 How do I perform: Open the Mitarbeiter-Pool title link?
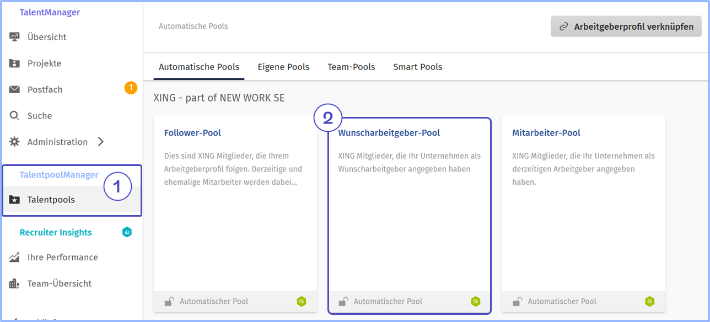click(546, 133)
